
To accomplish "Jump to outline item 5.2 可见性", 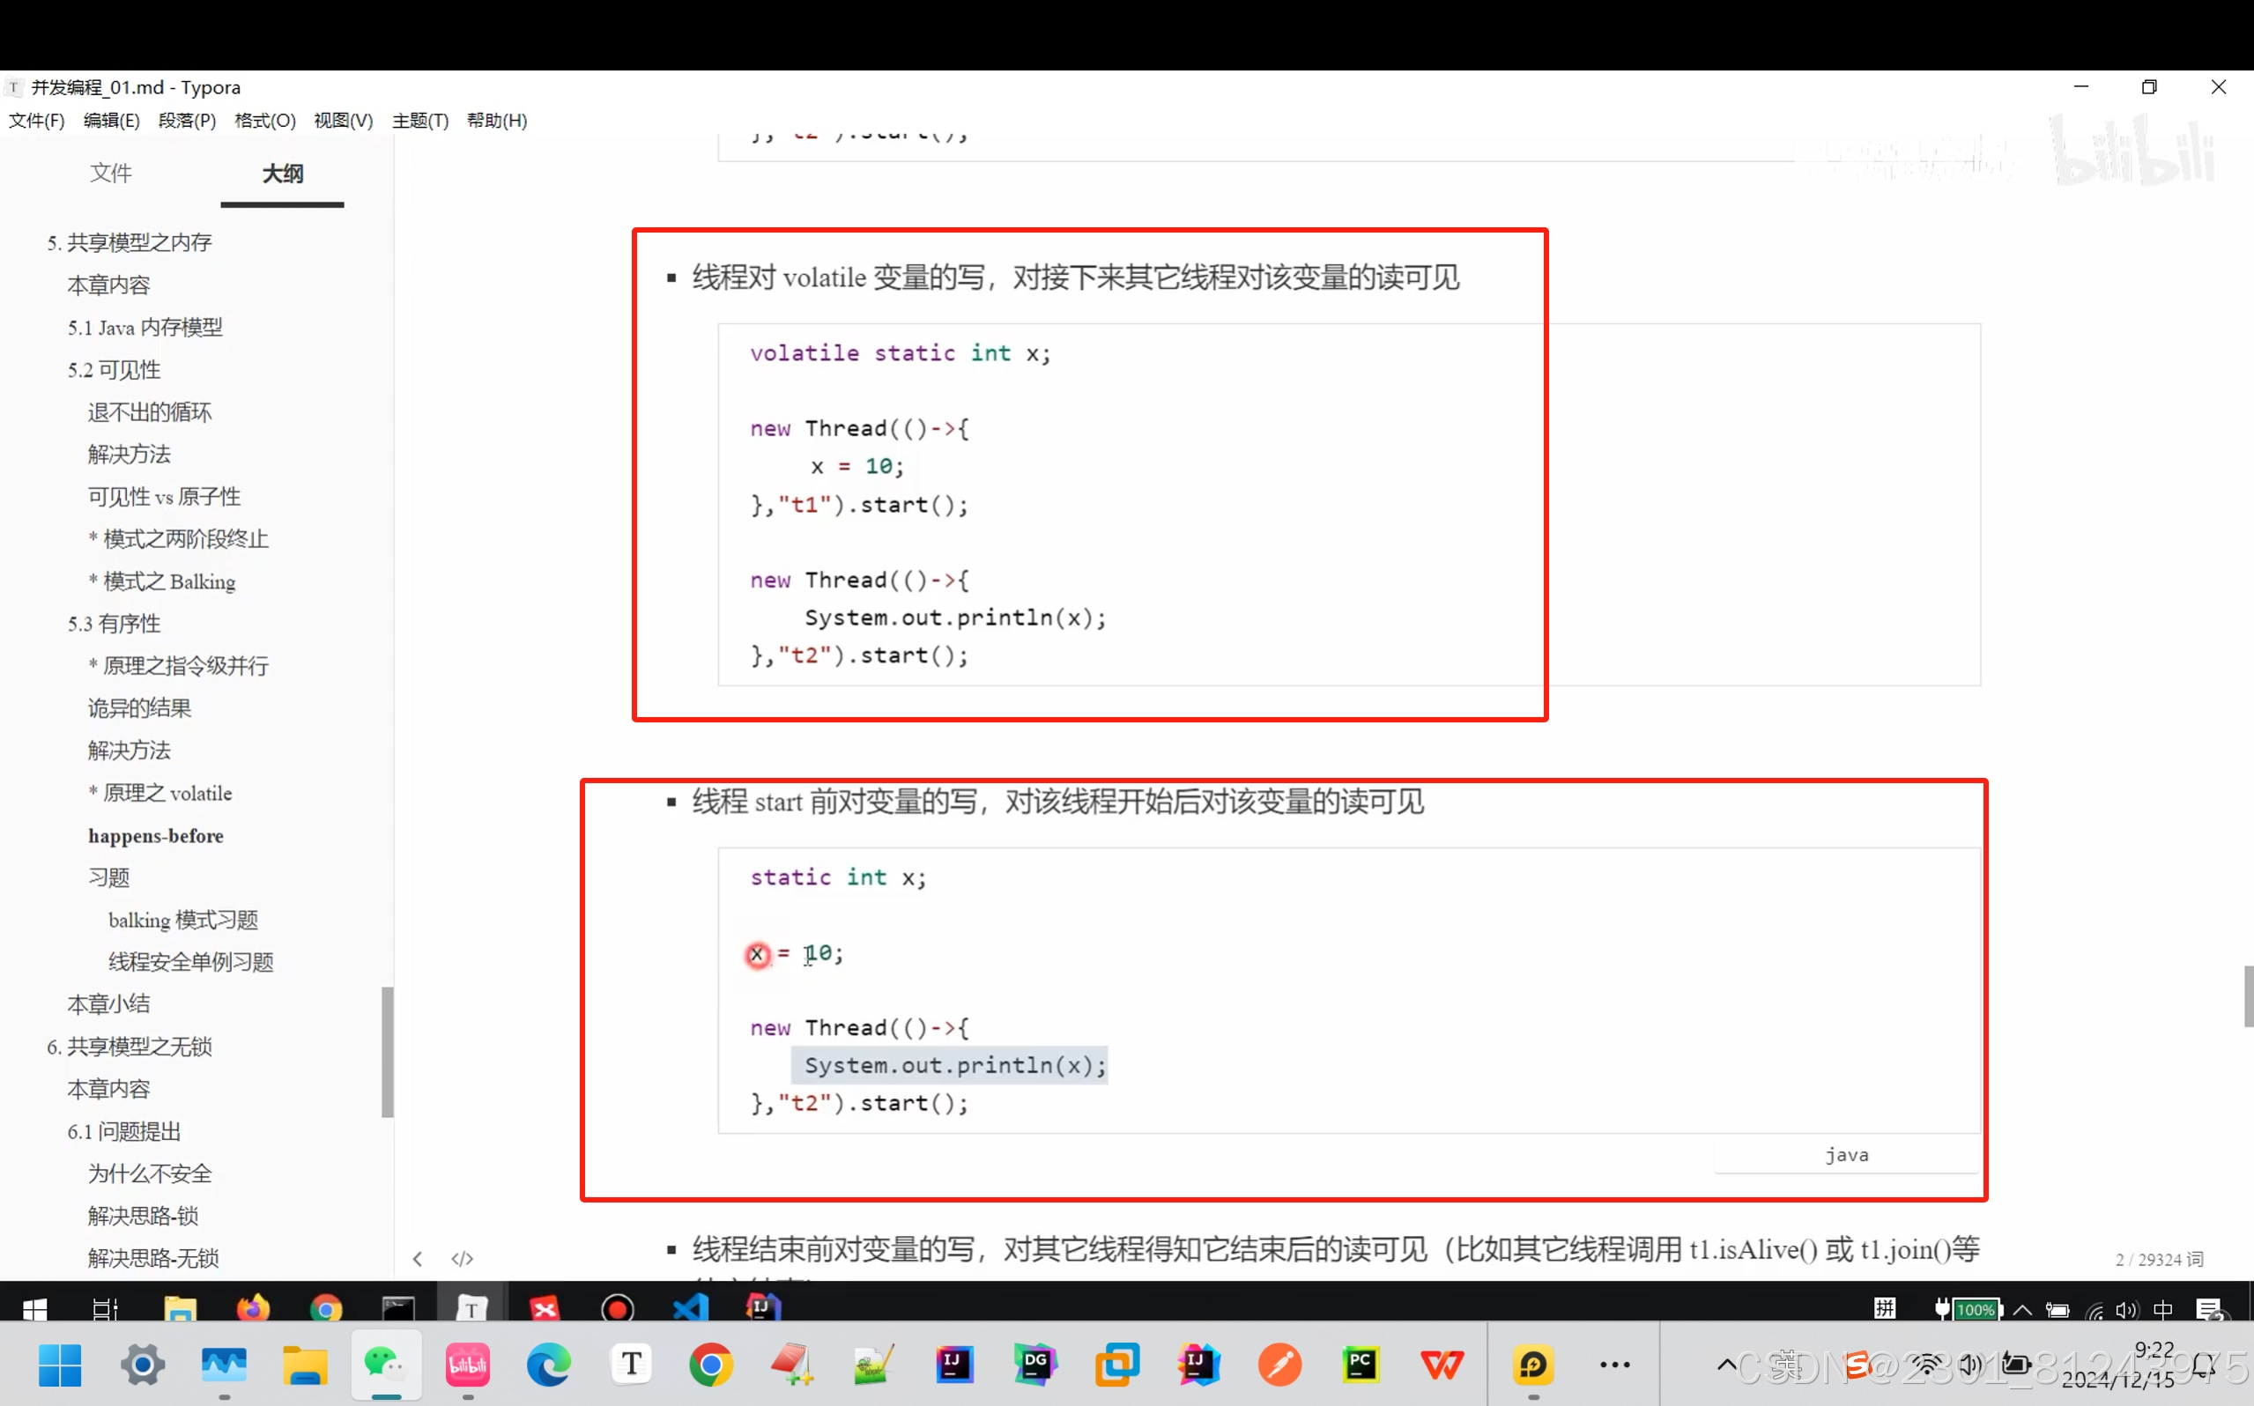I will 114,370.
